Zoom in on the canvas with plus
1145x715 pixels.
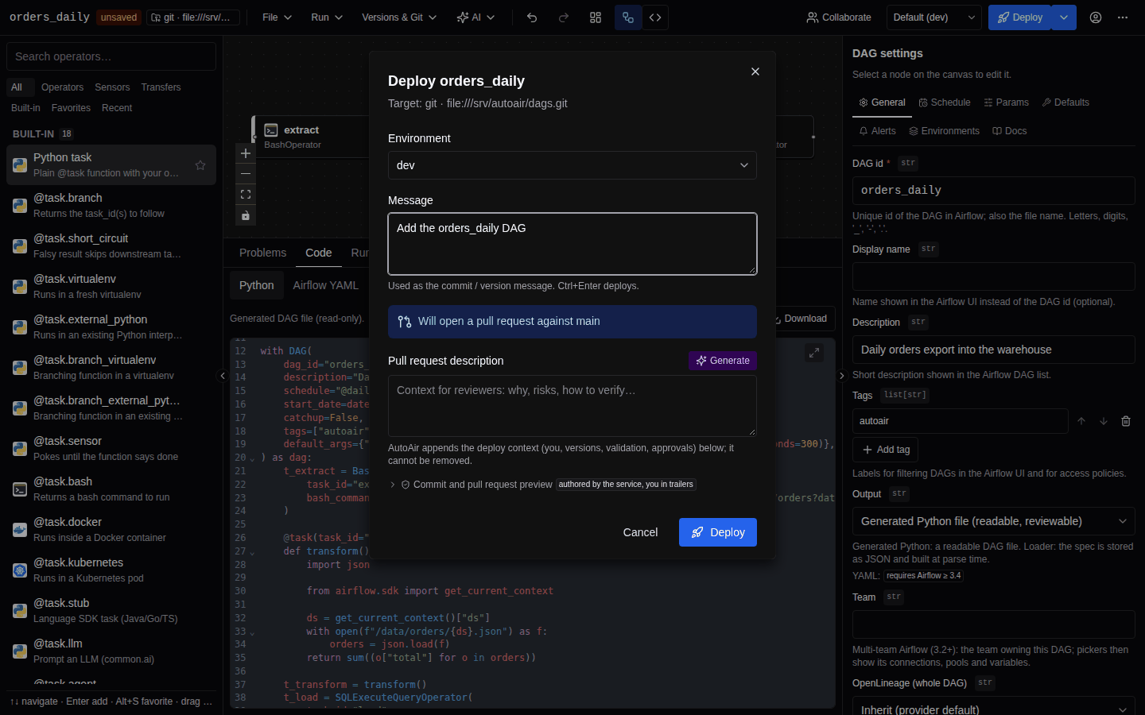tap(246, 153)
